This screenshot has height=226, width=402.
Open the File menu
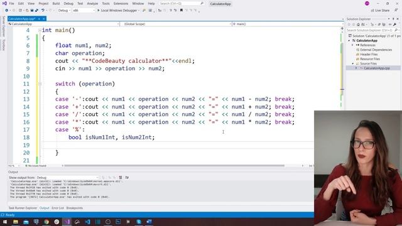11,4
